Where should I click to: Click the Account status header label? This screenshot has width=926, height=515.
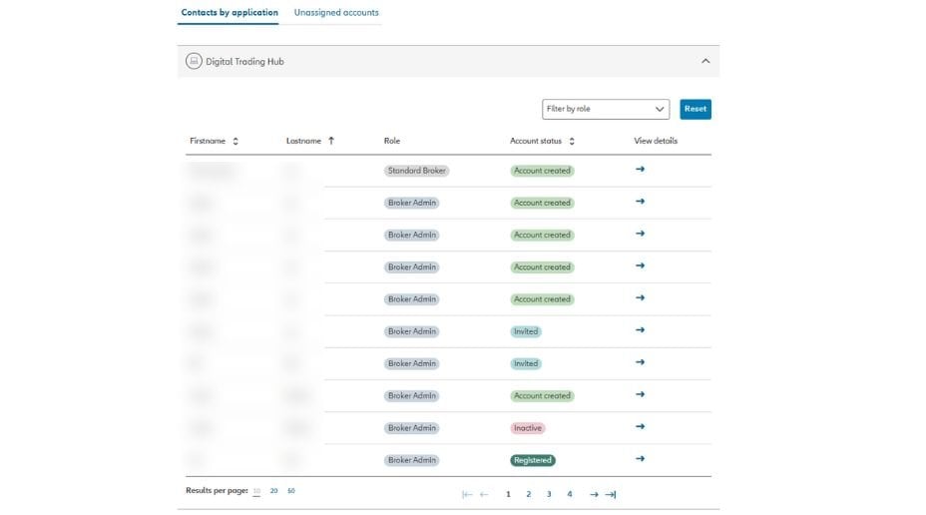536,141
